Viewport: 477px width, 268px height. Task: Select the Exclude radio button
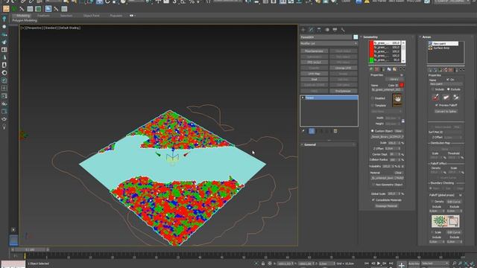[449, 89]
